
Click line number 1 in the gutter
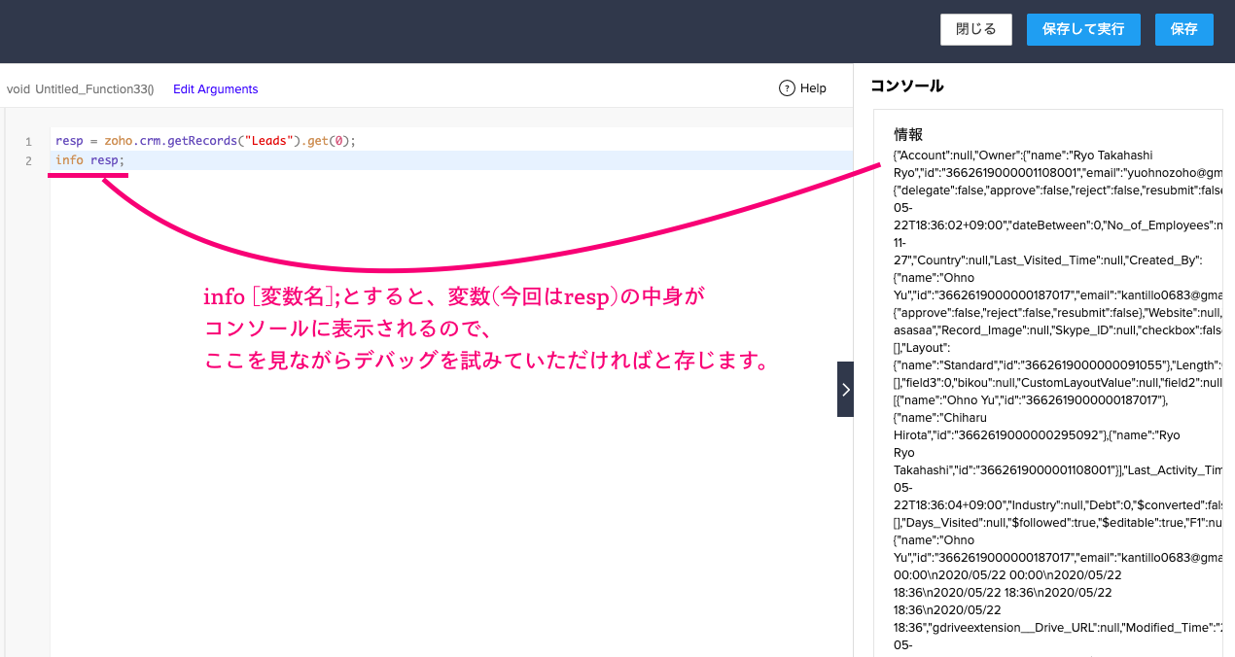pyautogui.click(x=29, y=142)
